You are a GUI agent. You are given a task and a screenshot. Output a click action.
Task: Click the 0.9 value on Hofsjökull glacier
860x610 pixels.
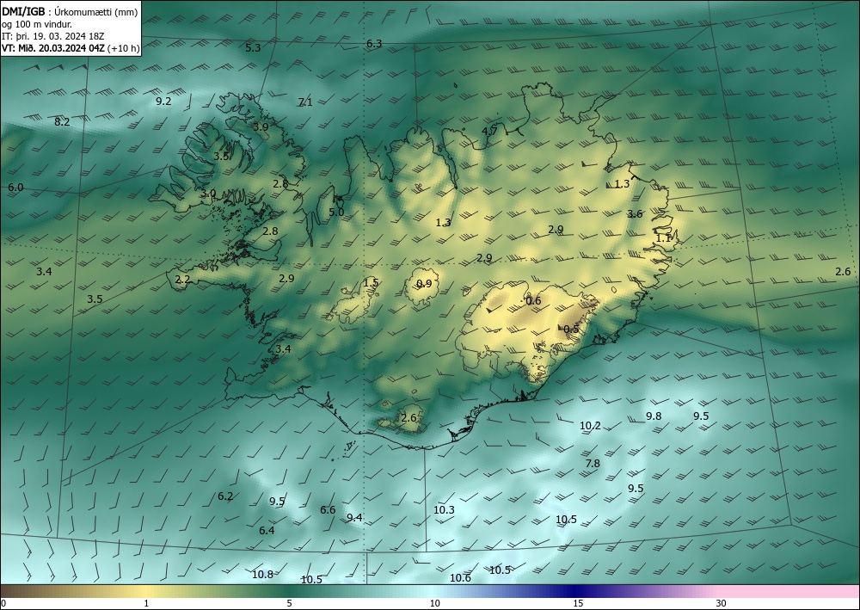click(424, 284)
